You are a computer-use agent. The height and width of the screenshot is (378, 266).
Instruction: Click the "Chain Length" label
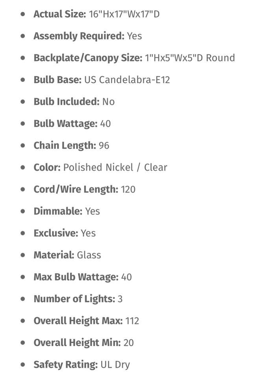pyautogui.click(x=65, y=145)
